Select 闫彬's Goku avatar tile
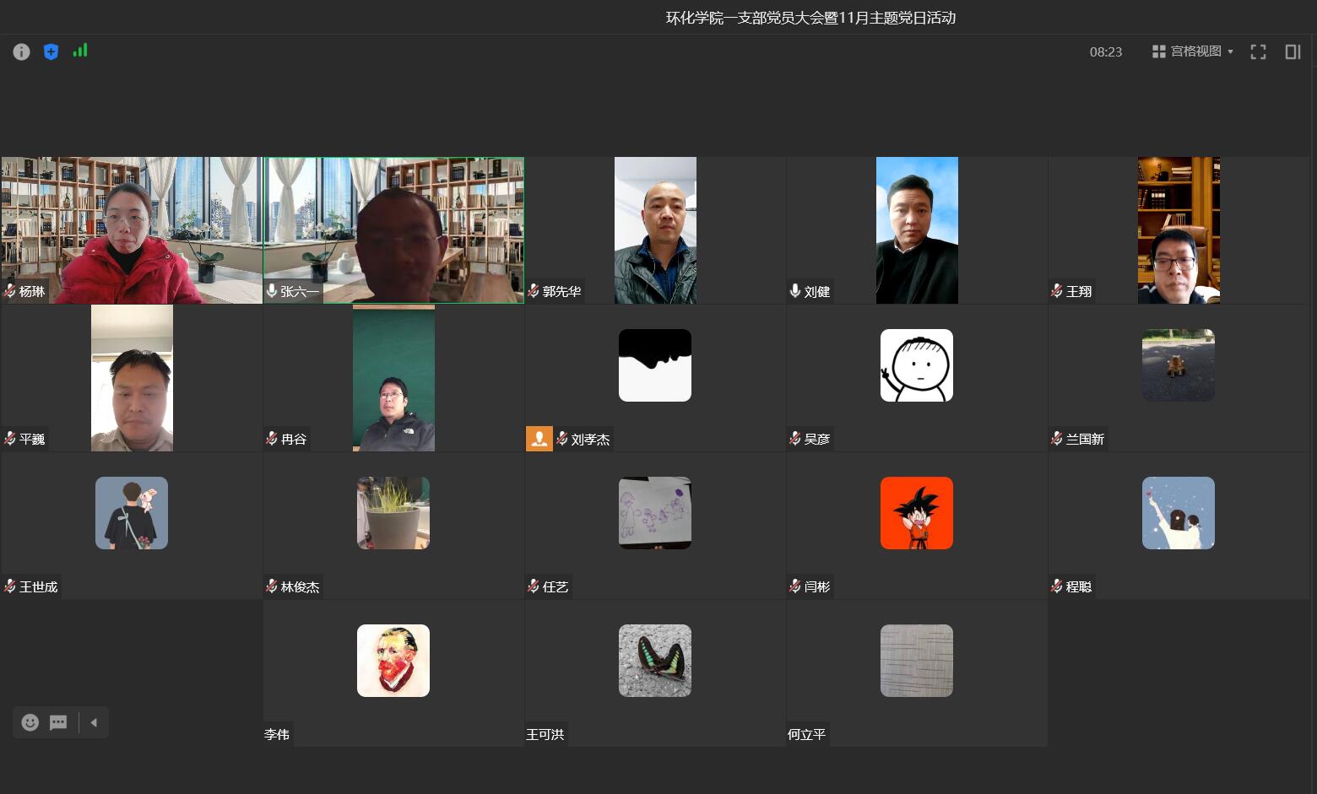Viewport: 1317px width, 794px height. (x=916, y=513)
